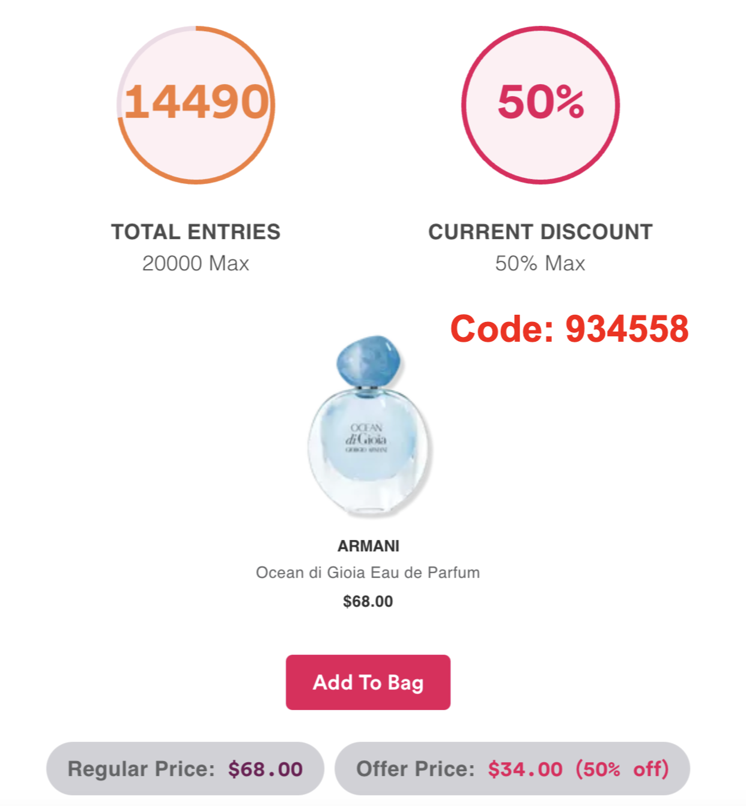Select the Regular Price $68.00 pill
The height and width of the screenshot is (806, 746).
[x=185, y=769]
